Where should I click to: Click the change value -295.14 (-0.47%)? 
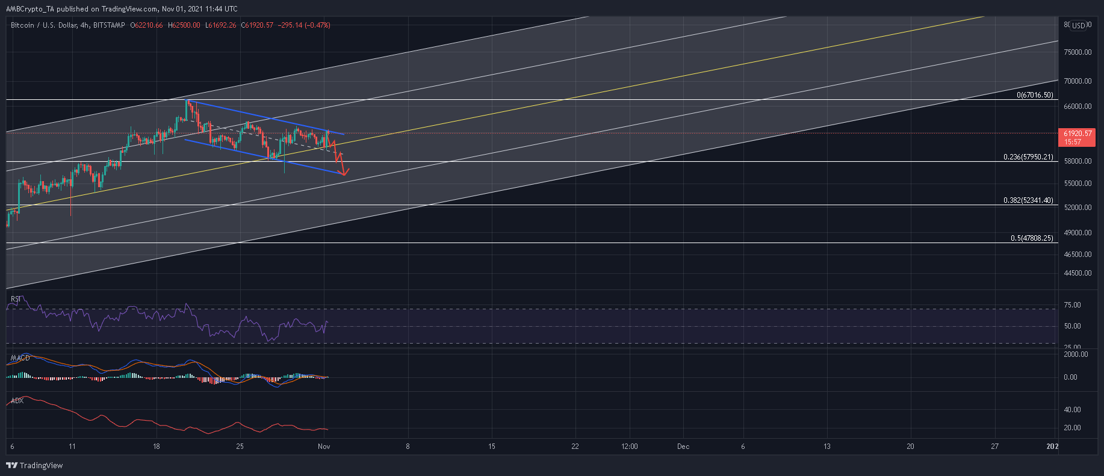click(304, 25)
